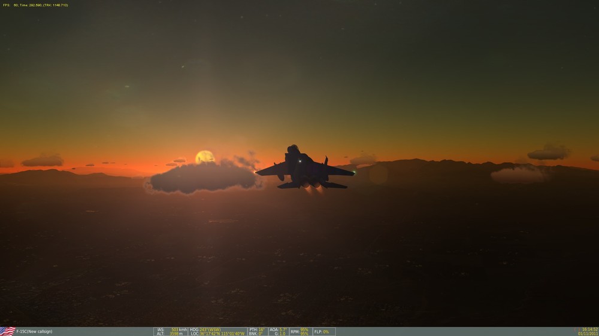Click the F-15C aircraft silhouette
Viewport: 599px width, 336px height.
tap(305, 168)
